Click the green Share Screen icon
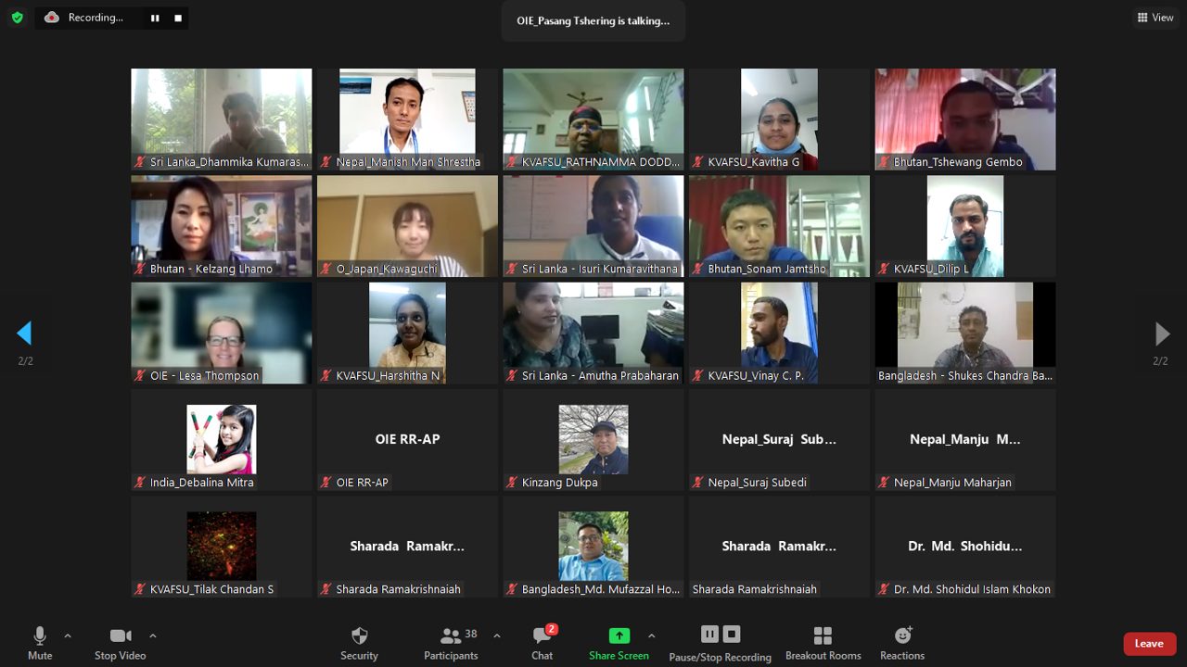The height and width of the screenshot is (667, 1187). pyautogui.click(x=619, y=636)
